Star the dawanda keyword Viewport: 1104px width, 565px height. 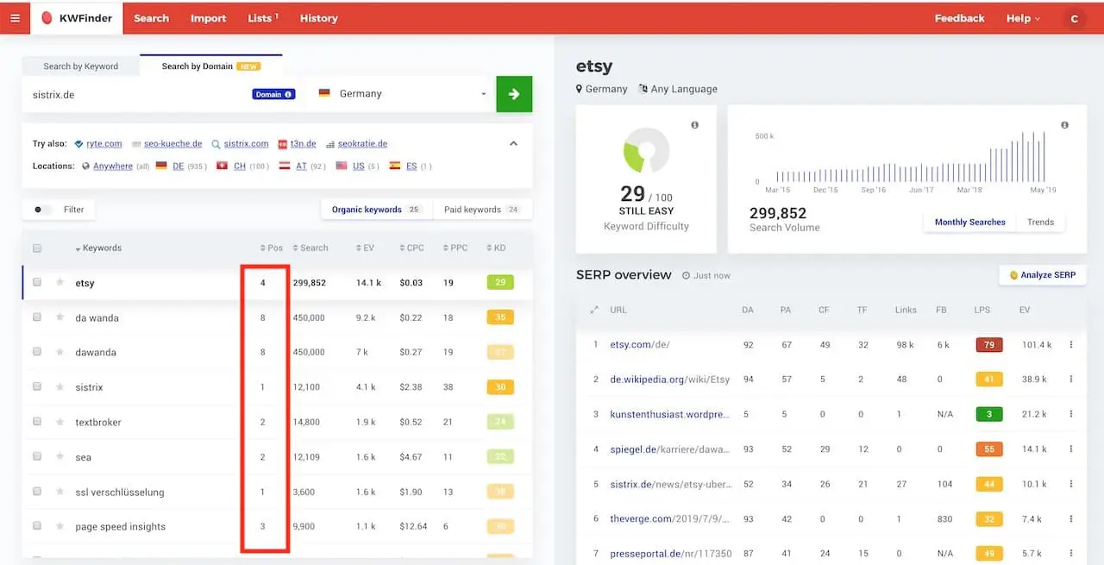60,352
